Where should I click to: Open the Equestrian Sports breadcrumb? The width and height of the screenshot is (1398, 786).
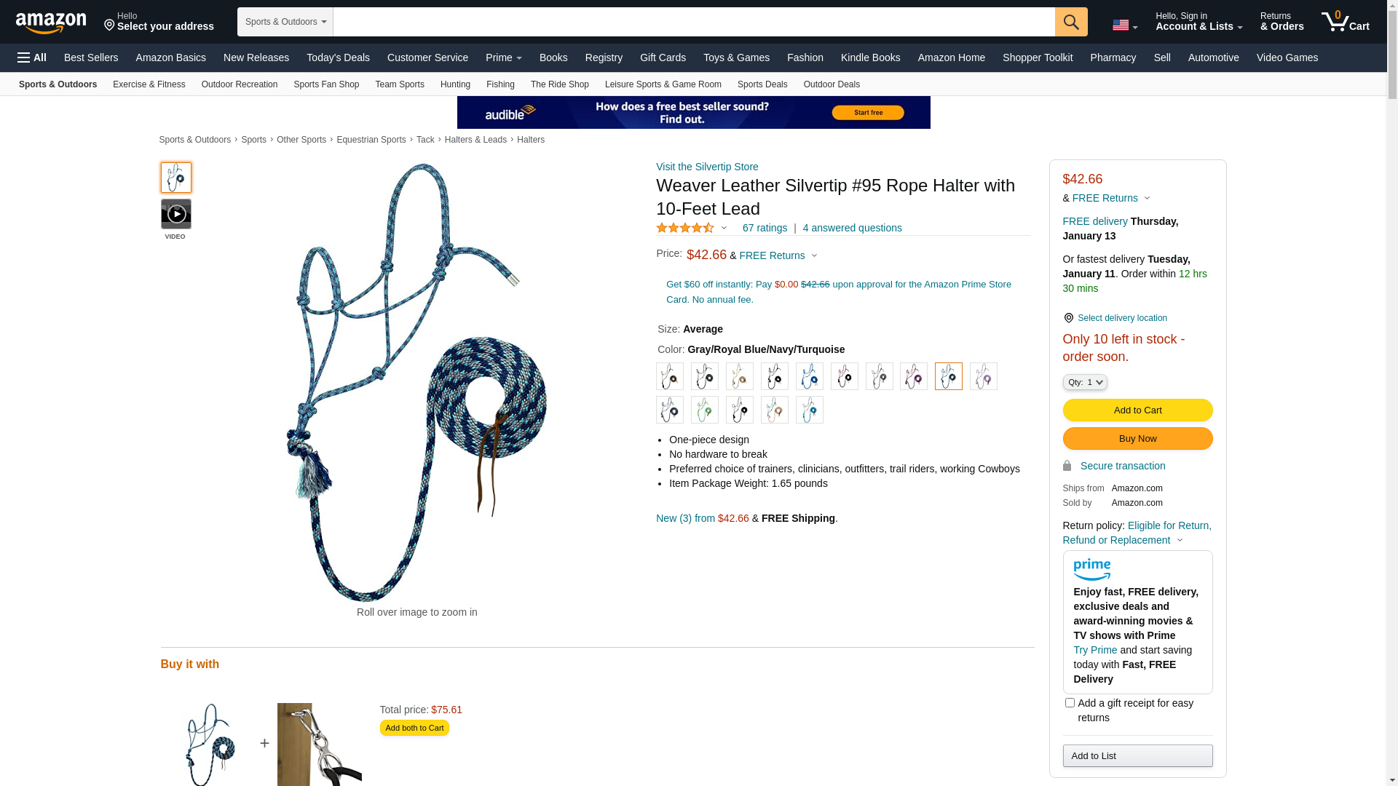pyautogui.click(x=371, y=140)
